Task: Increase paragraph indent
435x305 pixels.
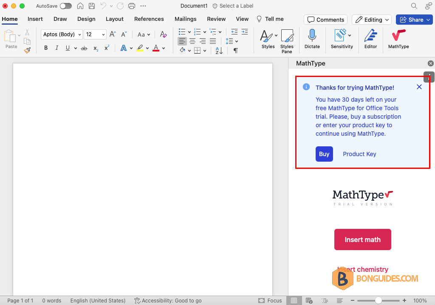Action: 245,31
